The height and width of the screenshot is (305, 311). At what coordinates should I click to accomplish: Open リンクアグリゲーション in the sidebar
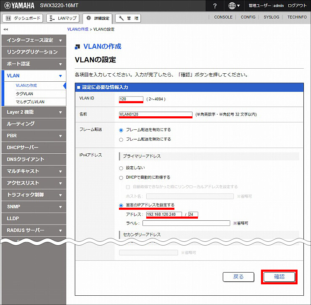(x=34, y=52)
